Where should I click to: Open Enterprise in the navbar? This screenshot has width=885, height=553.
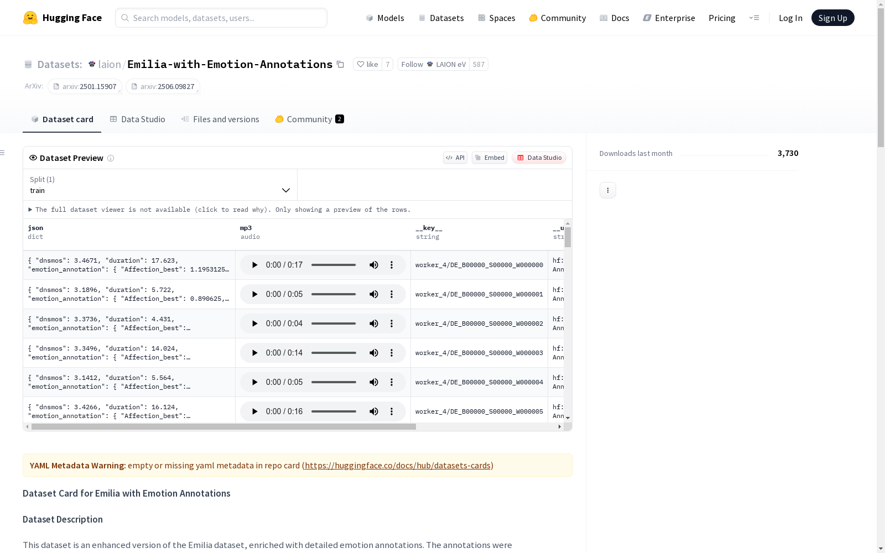coord(669,18)
